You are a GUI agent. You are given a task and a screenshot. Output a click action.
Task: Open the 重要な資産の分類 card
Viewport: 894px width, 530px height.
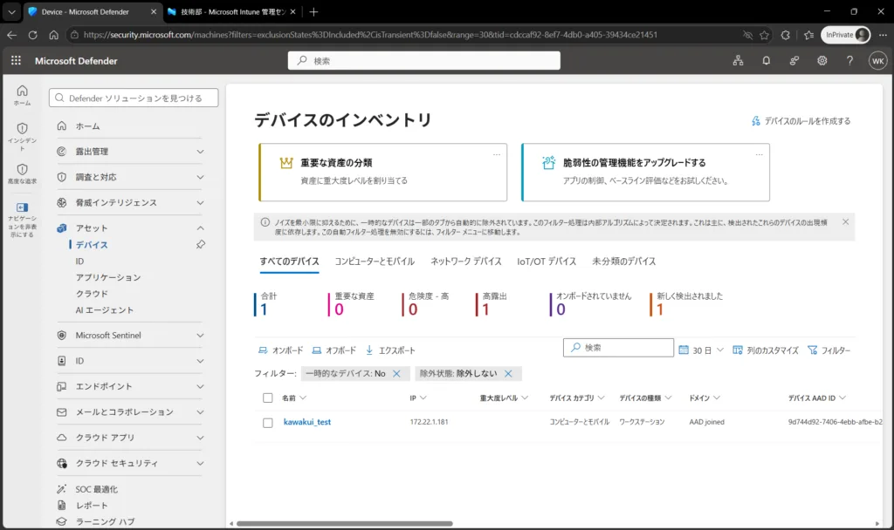[x=382, y=172]
